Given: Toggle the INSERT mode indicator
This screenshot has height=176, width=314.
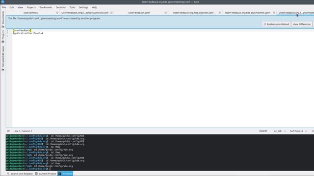Looking at the screenshot, I should coord(263,131).
